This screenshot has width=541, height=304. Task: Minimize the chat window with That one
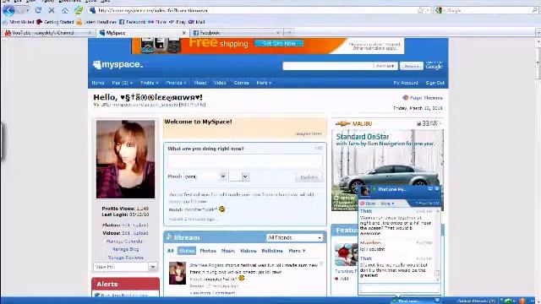[x=430, y=189]
